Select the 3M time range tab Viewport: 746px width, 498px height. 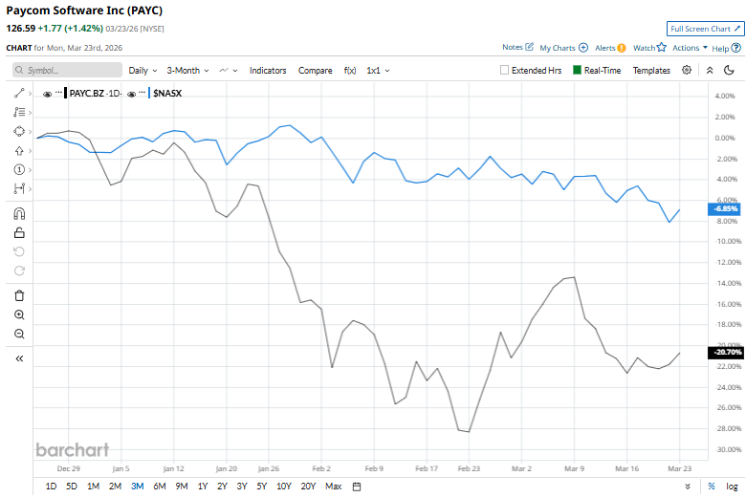click(x=137, y=487)
